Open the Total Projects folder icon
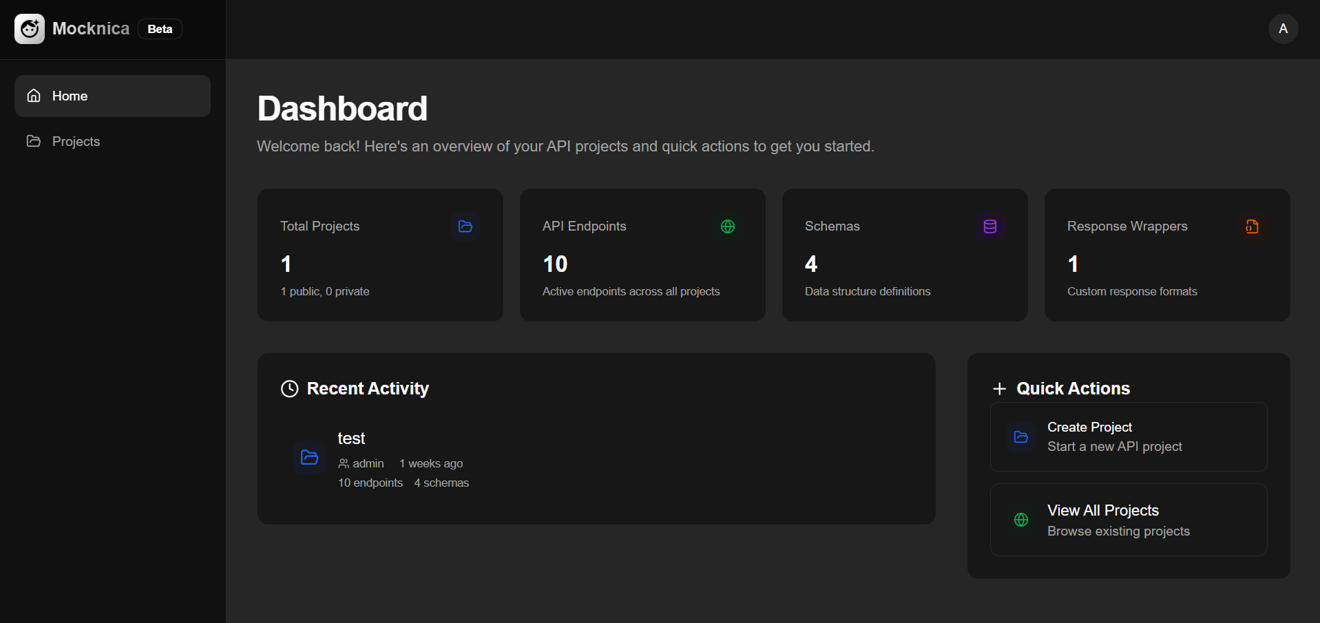Viewport: 1320px width, 623px height. pyautogui.click(x=465, y=226)
